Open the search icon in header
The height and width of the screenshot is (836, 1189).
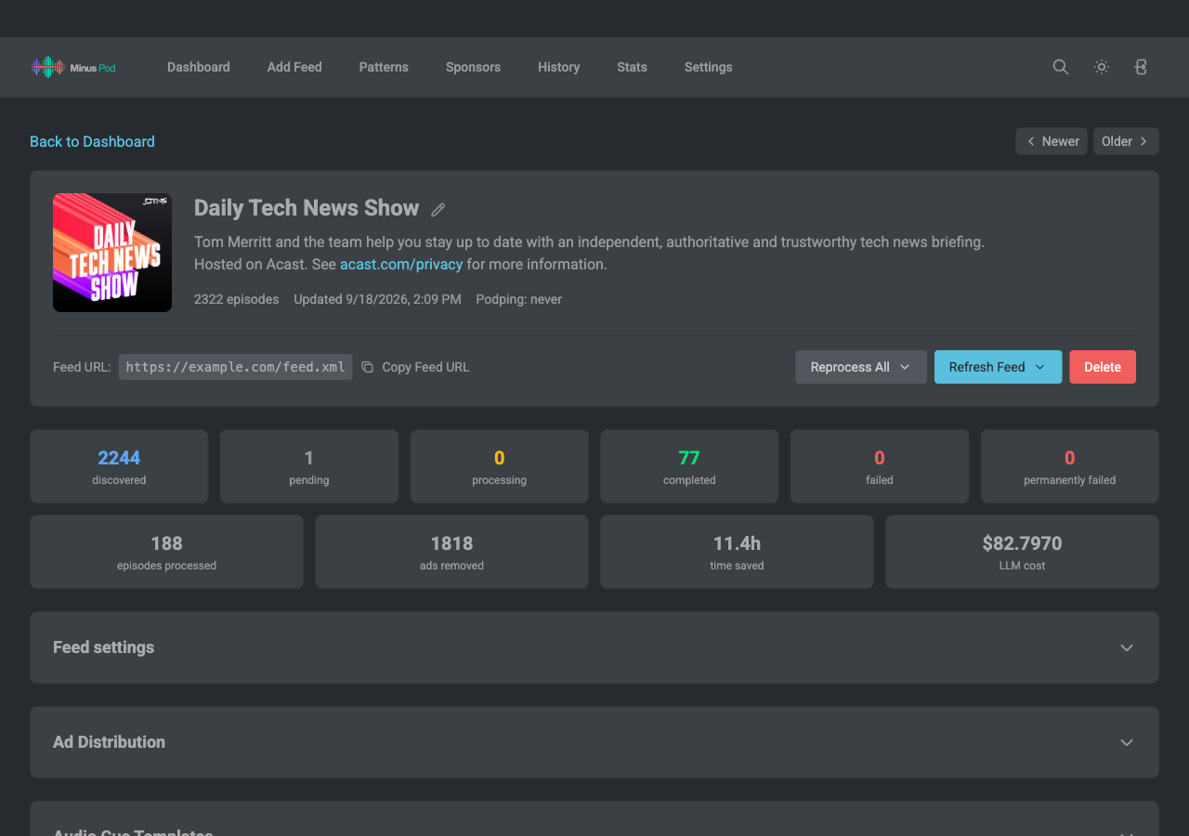pyautogui.click(x=1060, y=67)
